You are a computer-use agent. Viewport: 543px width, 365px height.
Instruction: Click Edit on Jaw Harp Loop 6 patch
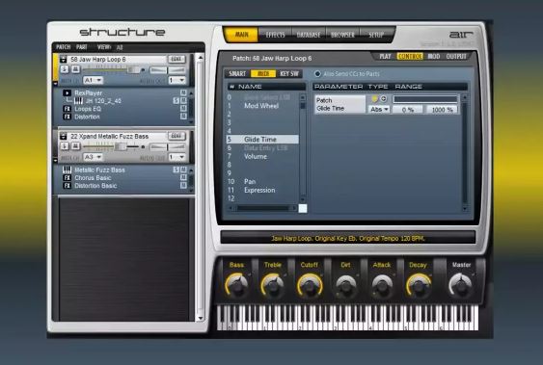(176, 59)
